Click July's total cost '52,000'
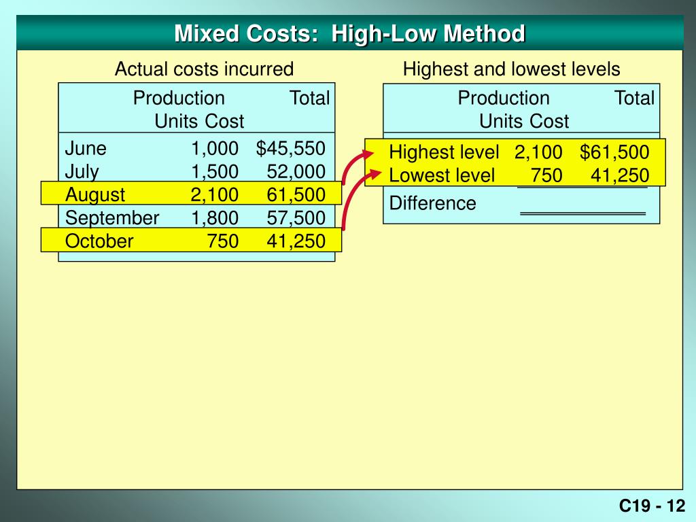The height and width of the screenshot is (522, 696). pyautogui.click(x=296, y=172)
